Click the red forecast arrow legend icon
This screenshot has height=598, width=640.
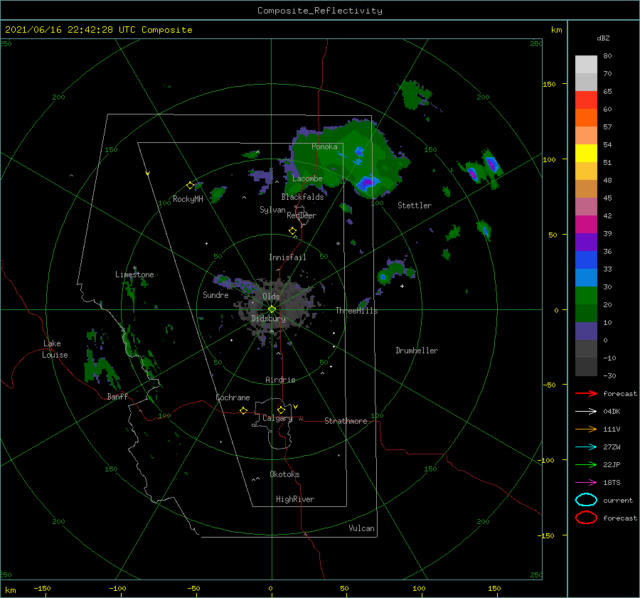click(586, 393)
